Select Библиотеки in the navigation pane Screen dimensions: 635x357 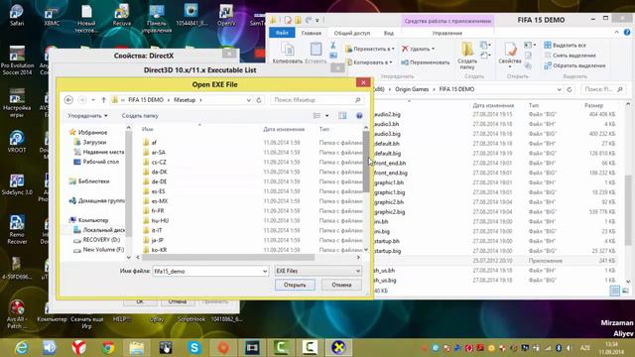point(93,181)
